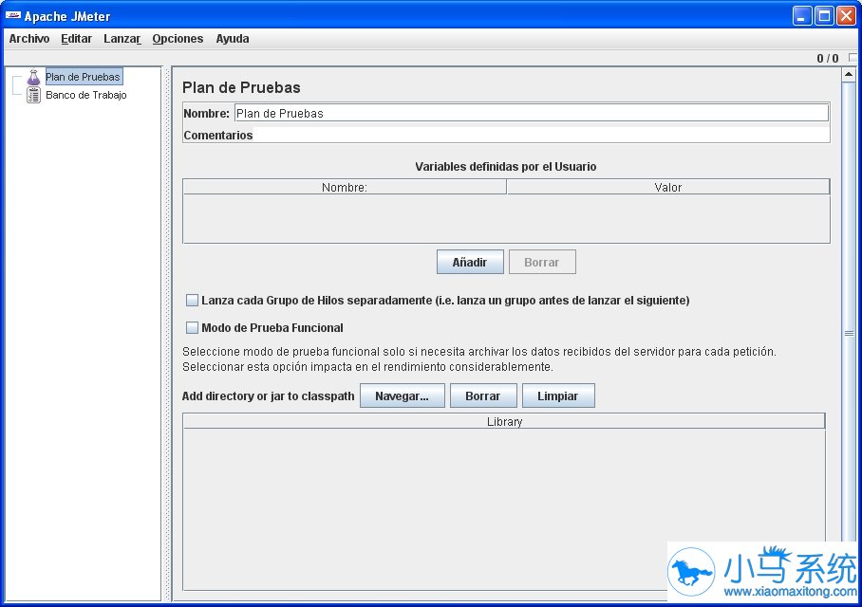The image size is (862, 607).
Task: Select Plan de Pruebas tree node
Action: 83,77
